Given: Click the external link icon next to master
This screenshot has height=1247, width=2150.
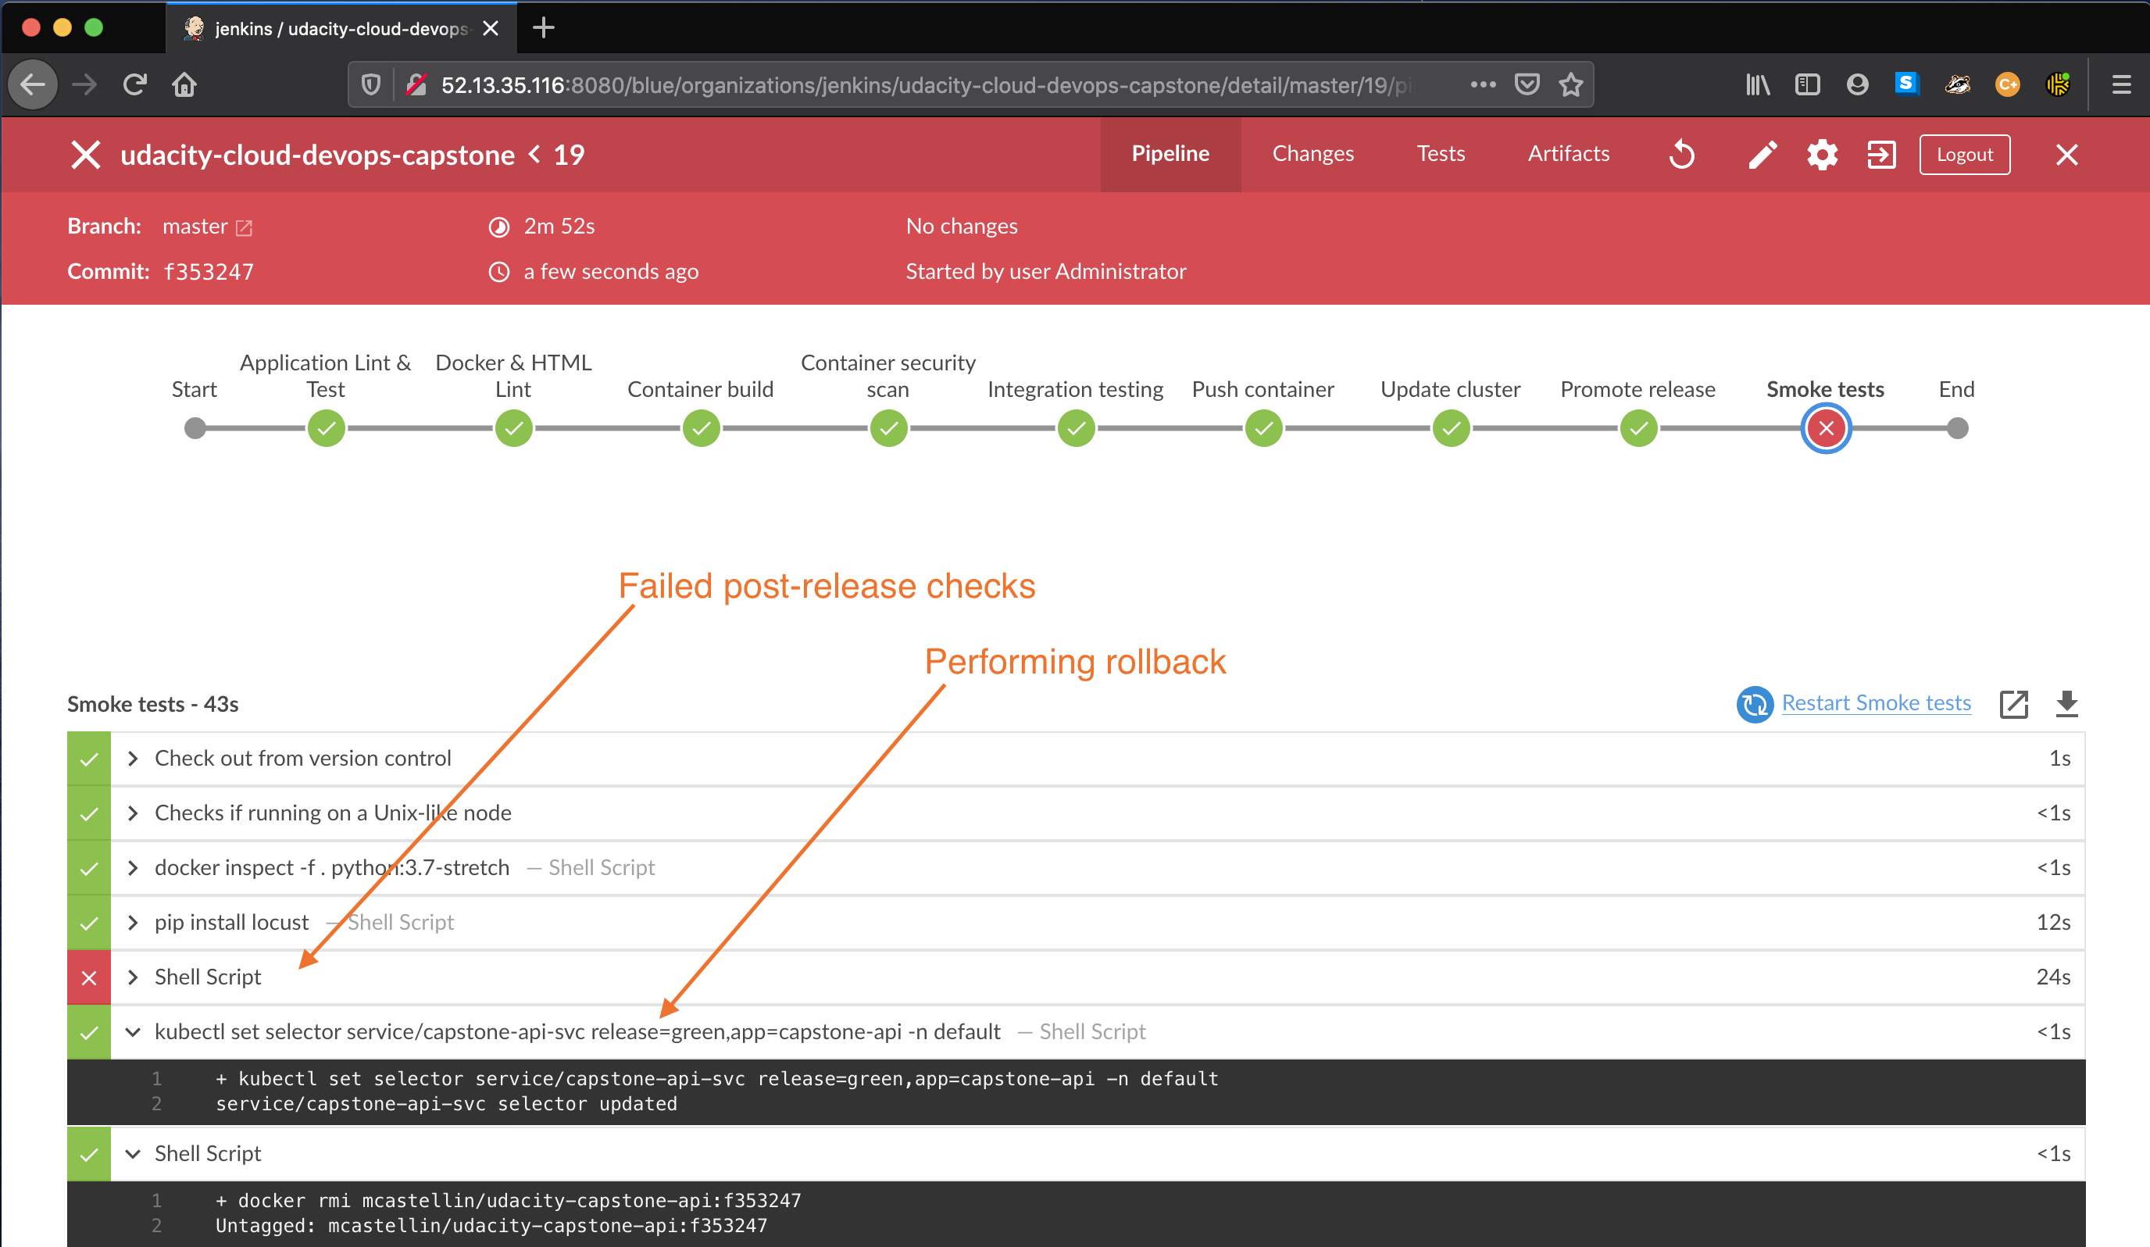Looking at the screenshot, I should tap(244, 228).
